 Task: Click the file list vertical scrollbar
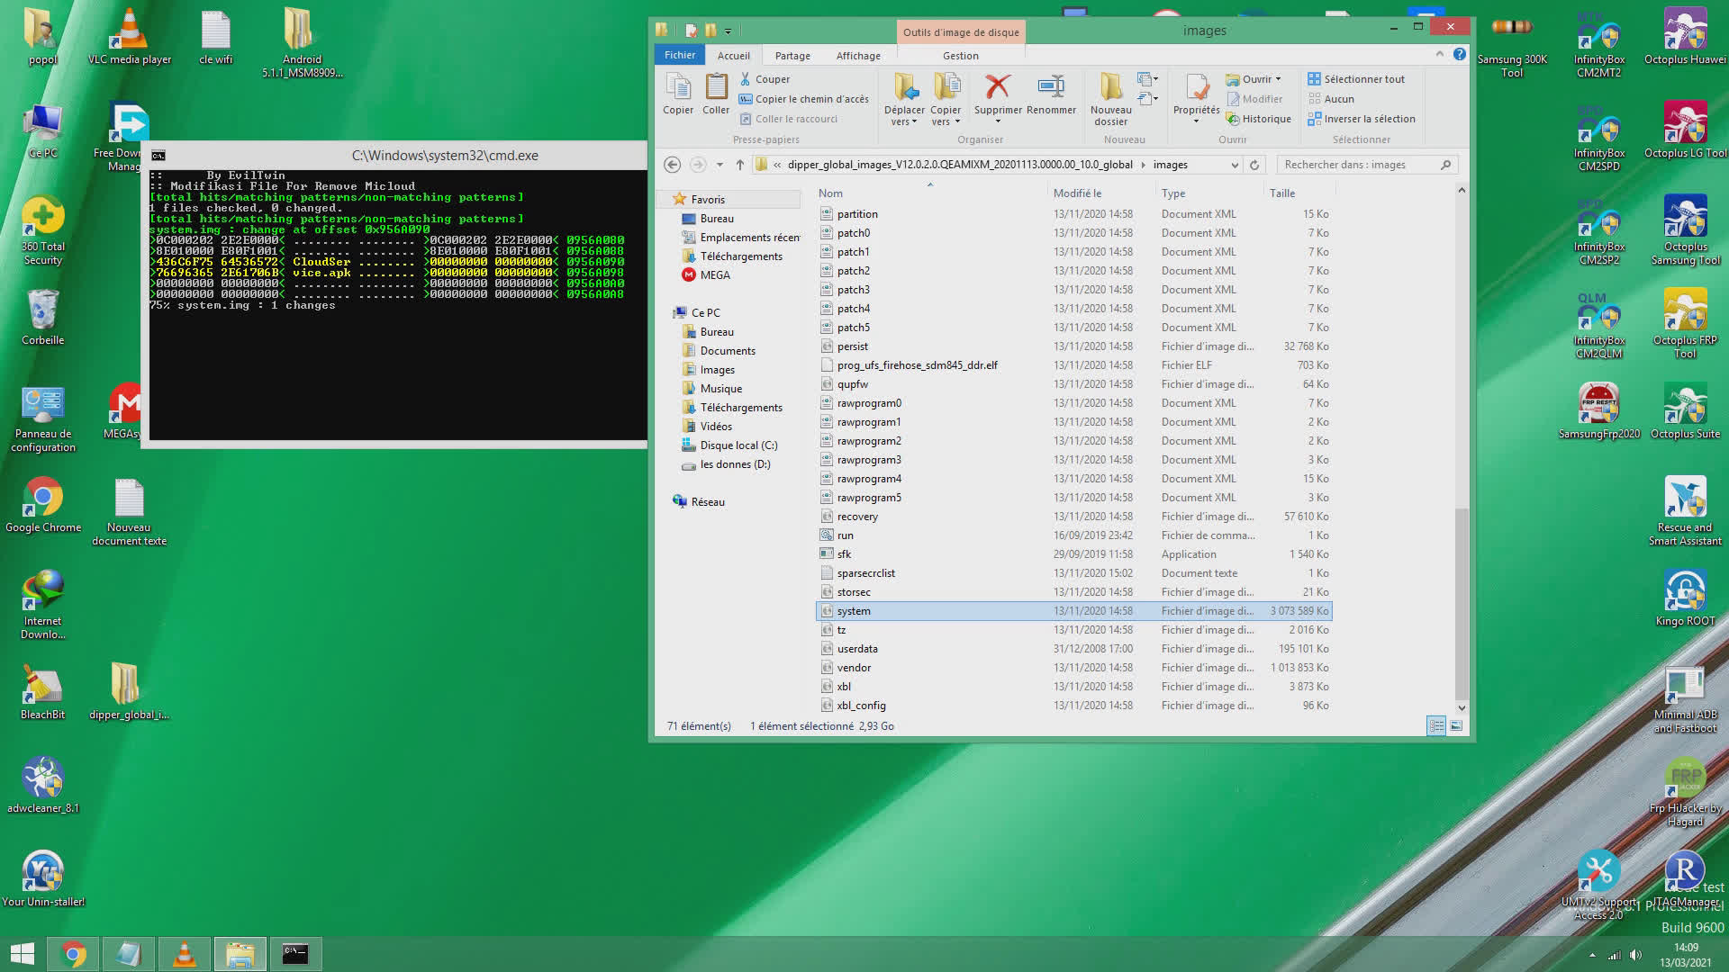coord(1461,603)
